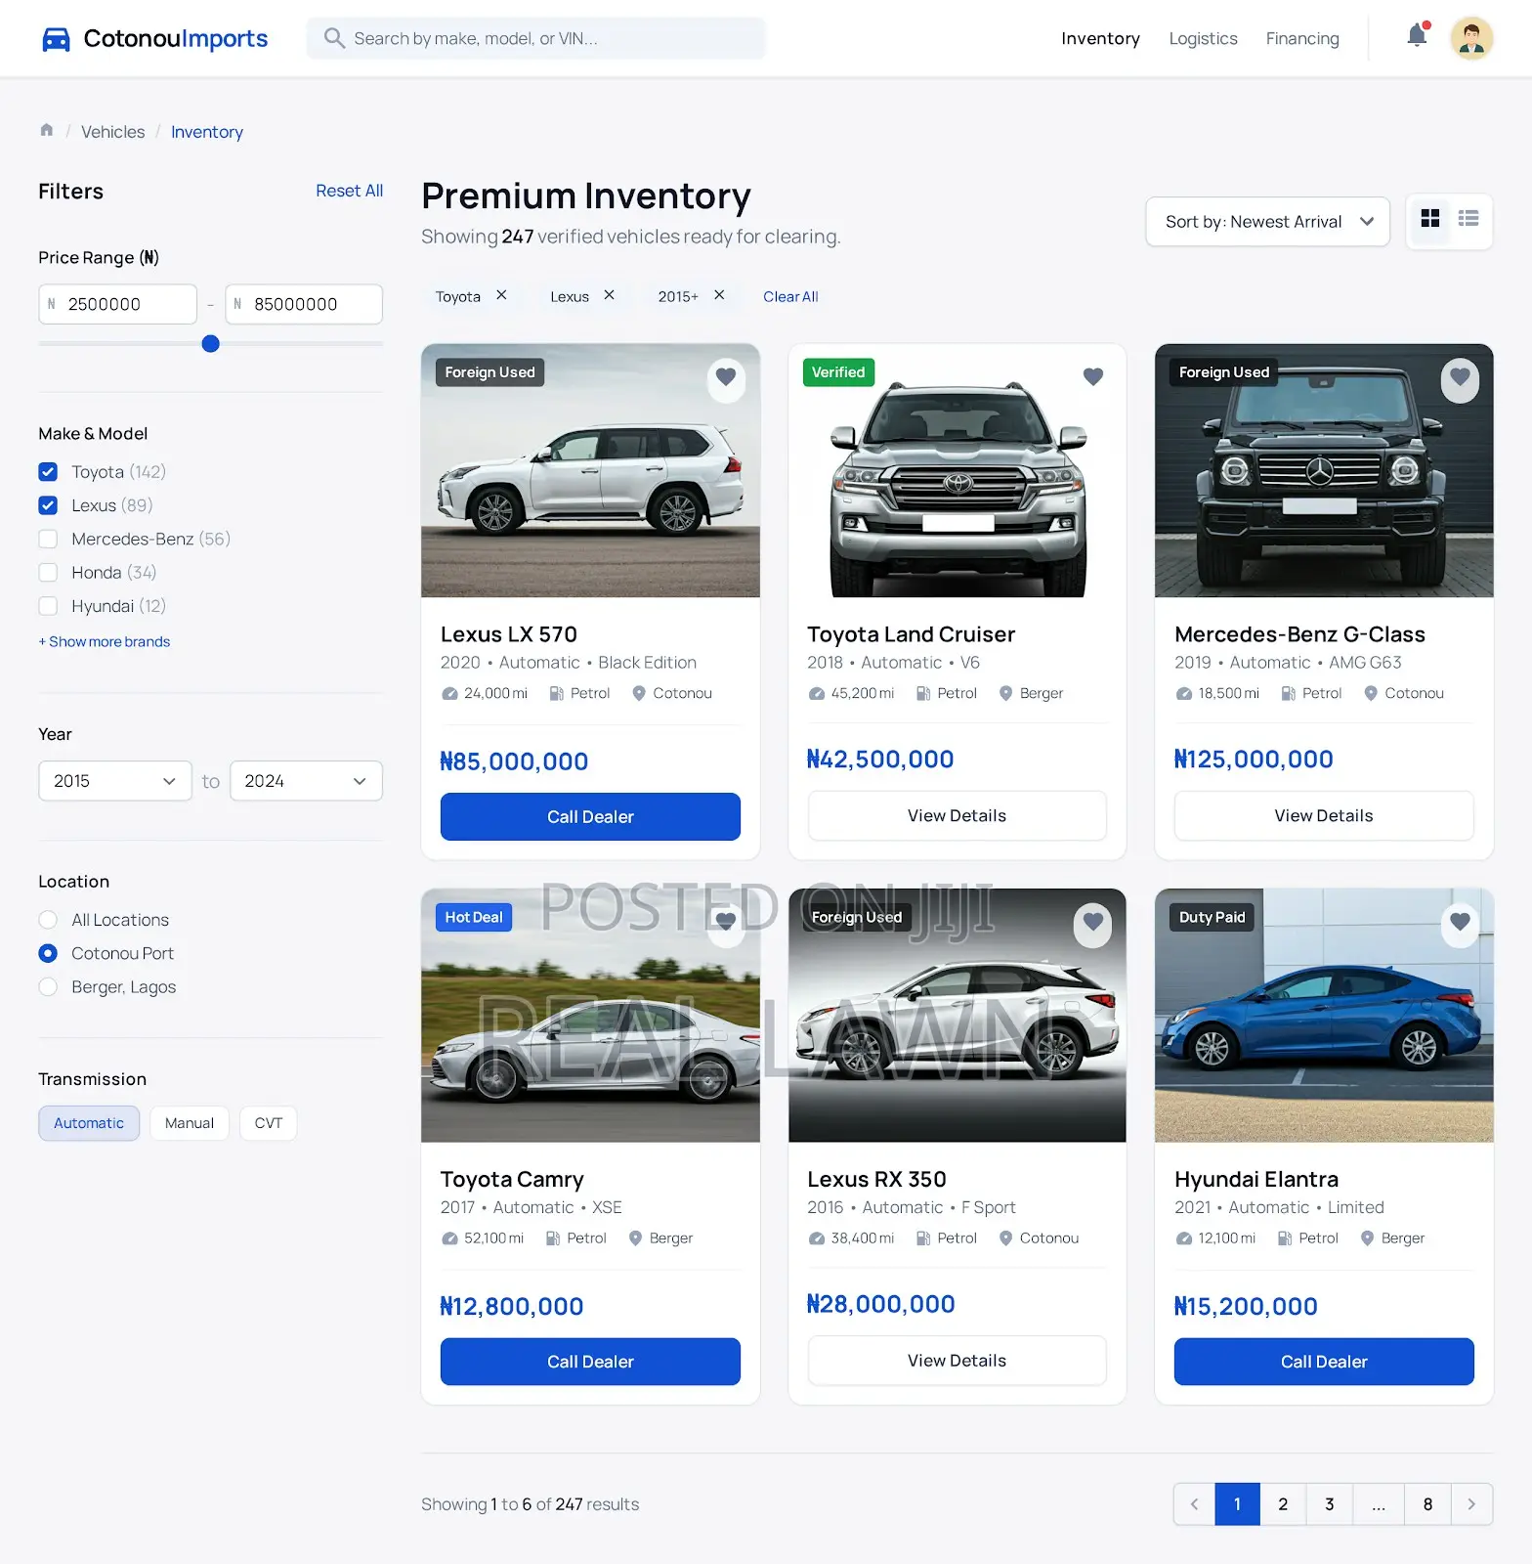Image resolution: width=1532 pixels, height=1564 pixels.
Task: Check the Hyundai make checkbox
Action: (48, 606)
